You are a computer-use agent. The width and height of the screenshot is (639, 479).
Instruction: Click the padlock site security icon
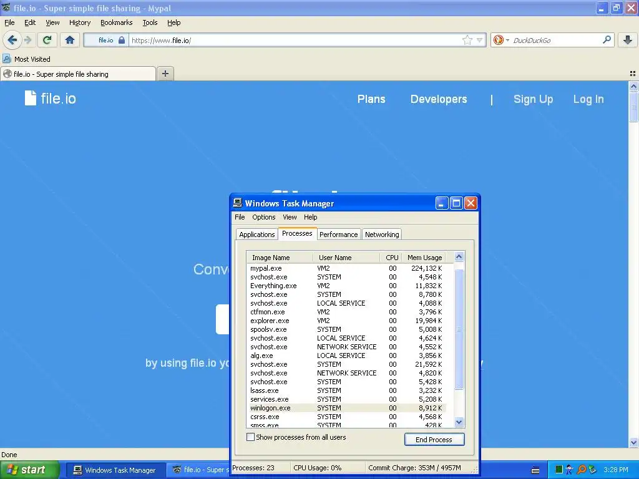pos(122,40)
